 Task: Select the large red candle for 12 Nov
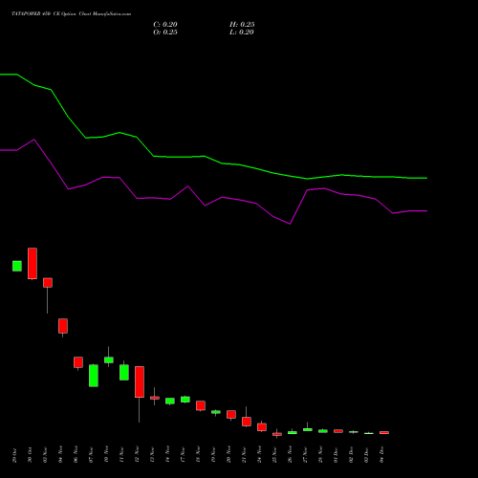(x=140, y=381)
